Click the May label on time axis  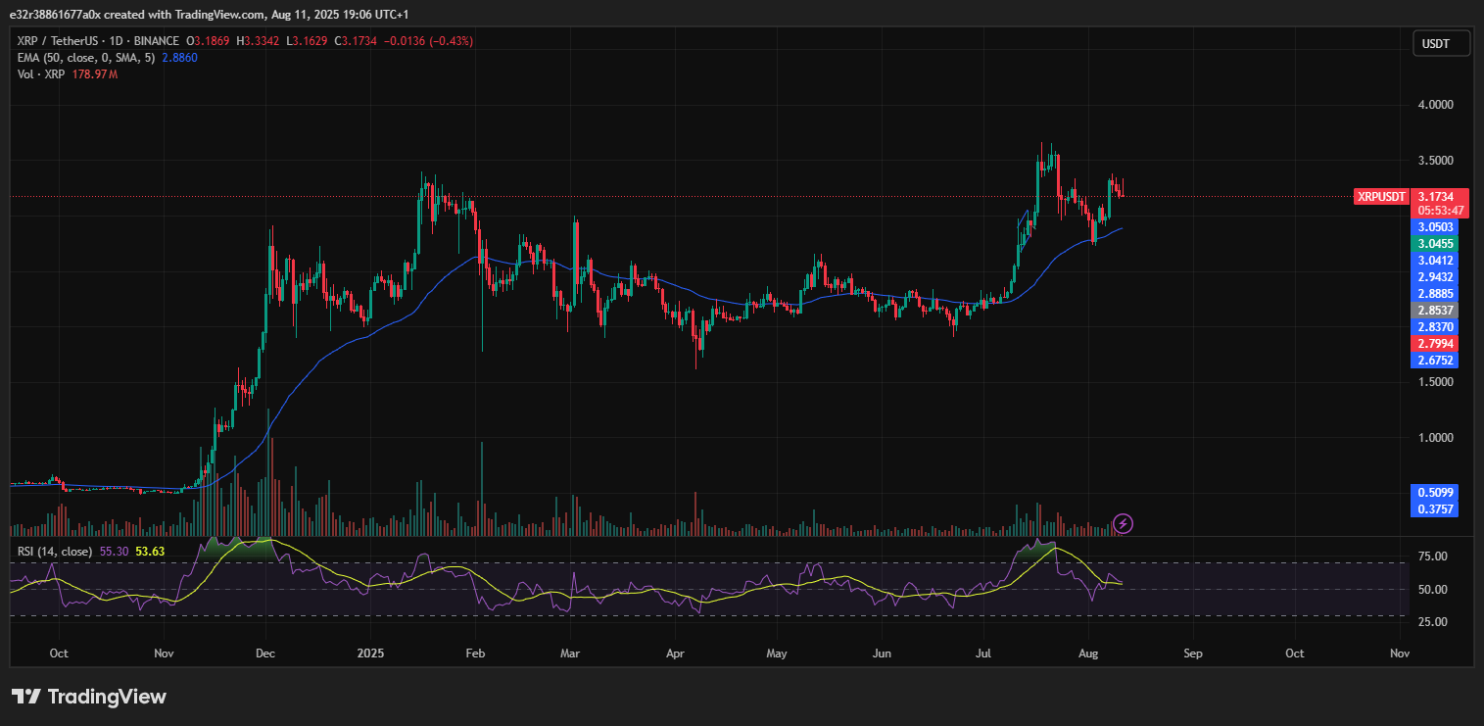point(777,653)
